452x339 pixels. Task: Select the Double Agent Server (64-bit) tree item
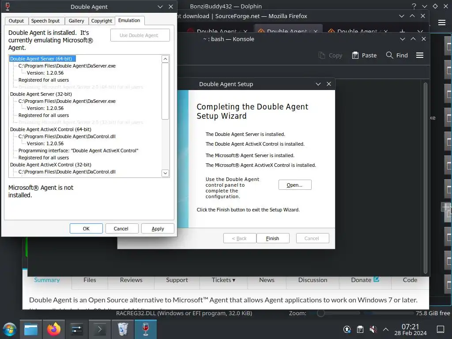pos(42,59)
